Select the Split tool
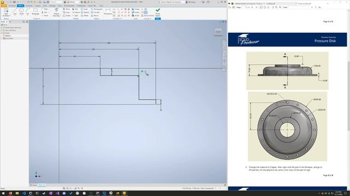 coord(75,16)
